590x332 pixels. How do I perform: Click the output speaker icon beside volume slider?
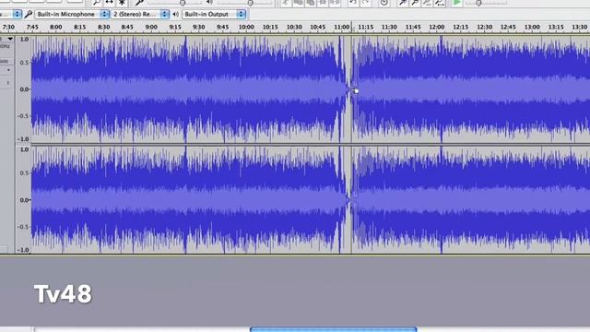pos(209,3)
